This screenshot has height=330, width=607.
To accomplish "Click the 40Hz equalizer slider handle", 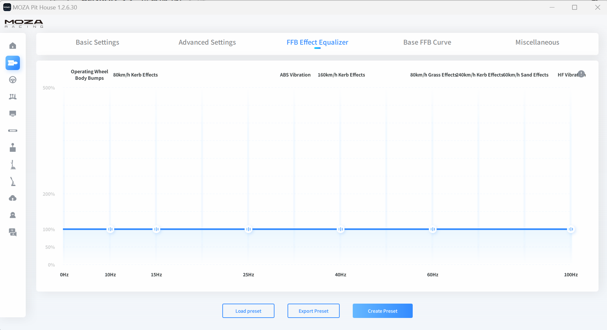I will [341, 229].
